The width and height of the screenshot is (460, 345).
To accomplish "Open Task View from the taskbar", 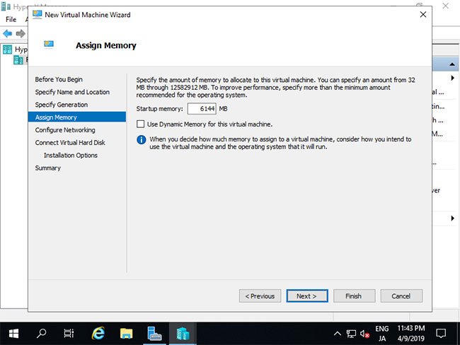I will [x=69, y=333].
